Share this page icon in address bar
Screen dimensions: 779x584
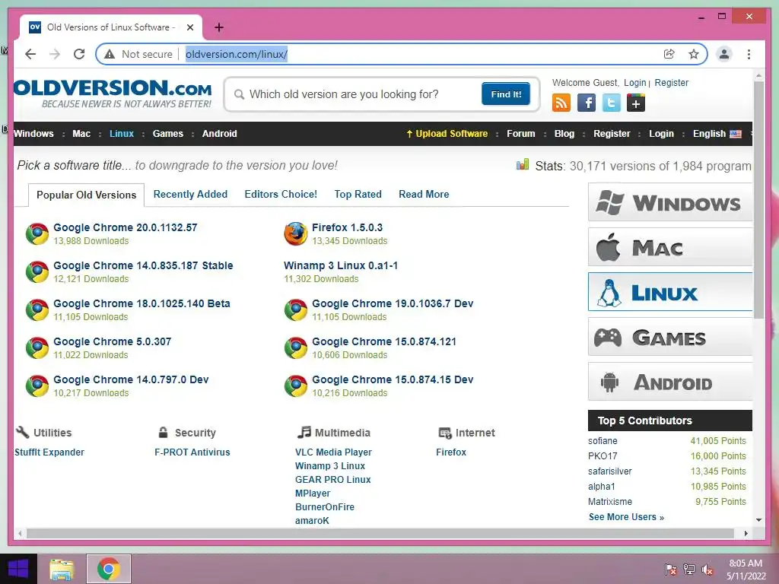point(669,54)
